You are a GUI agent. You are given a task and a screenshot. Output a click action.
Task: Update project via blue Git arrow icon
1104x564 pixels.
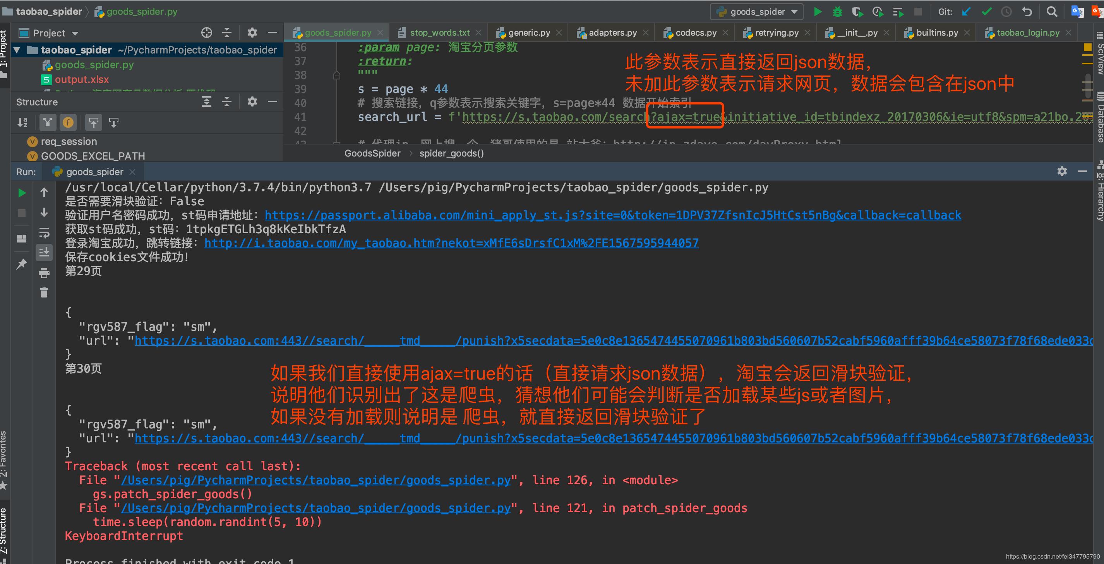coord(965,12)
